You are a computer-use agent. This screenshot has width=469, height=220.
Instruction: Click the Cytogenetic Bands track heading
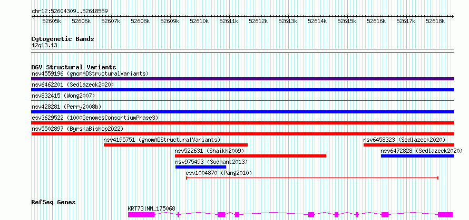(x=63, y=39)
